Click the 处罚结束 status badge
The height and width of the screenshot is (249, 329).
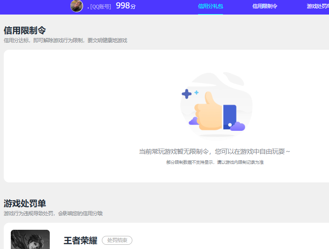(x=117, y=240)
